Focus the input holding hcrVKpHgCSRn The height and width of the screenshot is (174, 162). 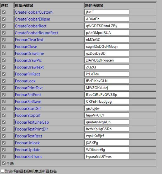(107, 129)
